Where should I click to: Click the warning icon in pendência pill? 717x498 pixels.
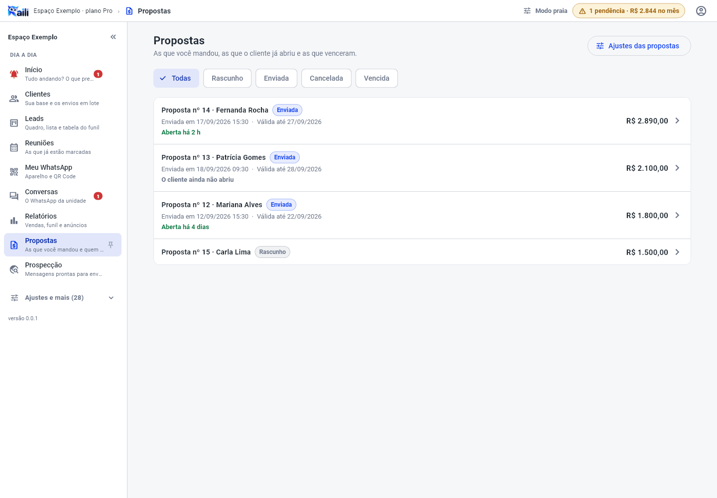[x=582, y=11]
